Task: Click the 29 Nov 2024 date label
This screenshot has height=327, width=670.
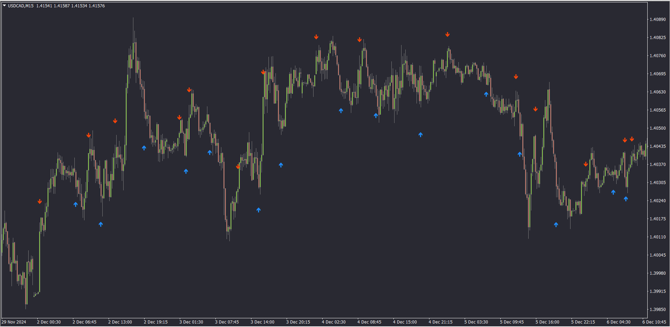Action: pos(14,322)
